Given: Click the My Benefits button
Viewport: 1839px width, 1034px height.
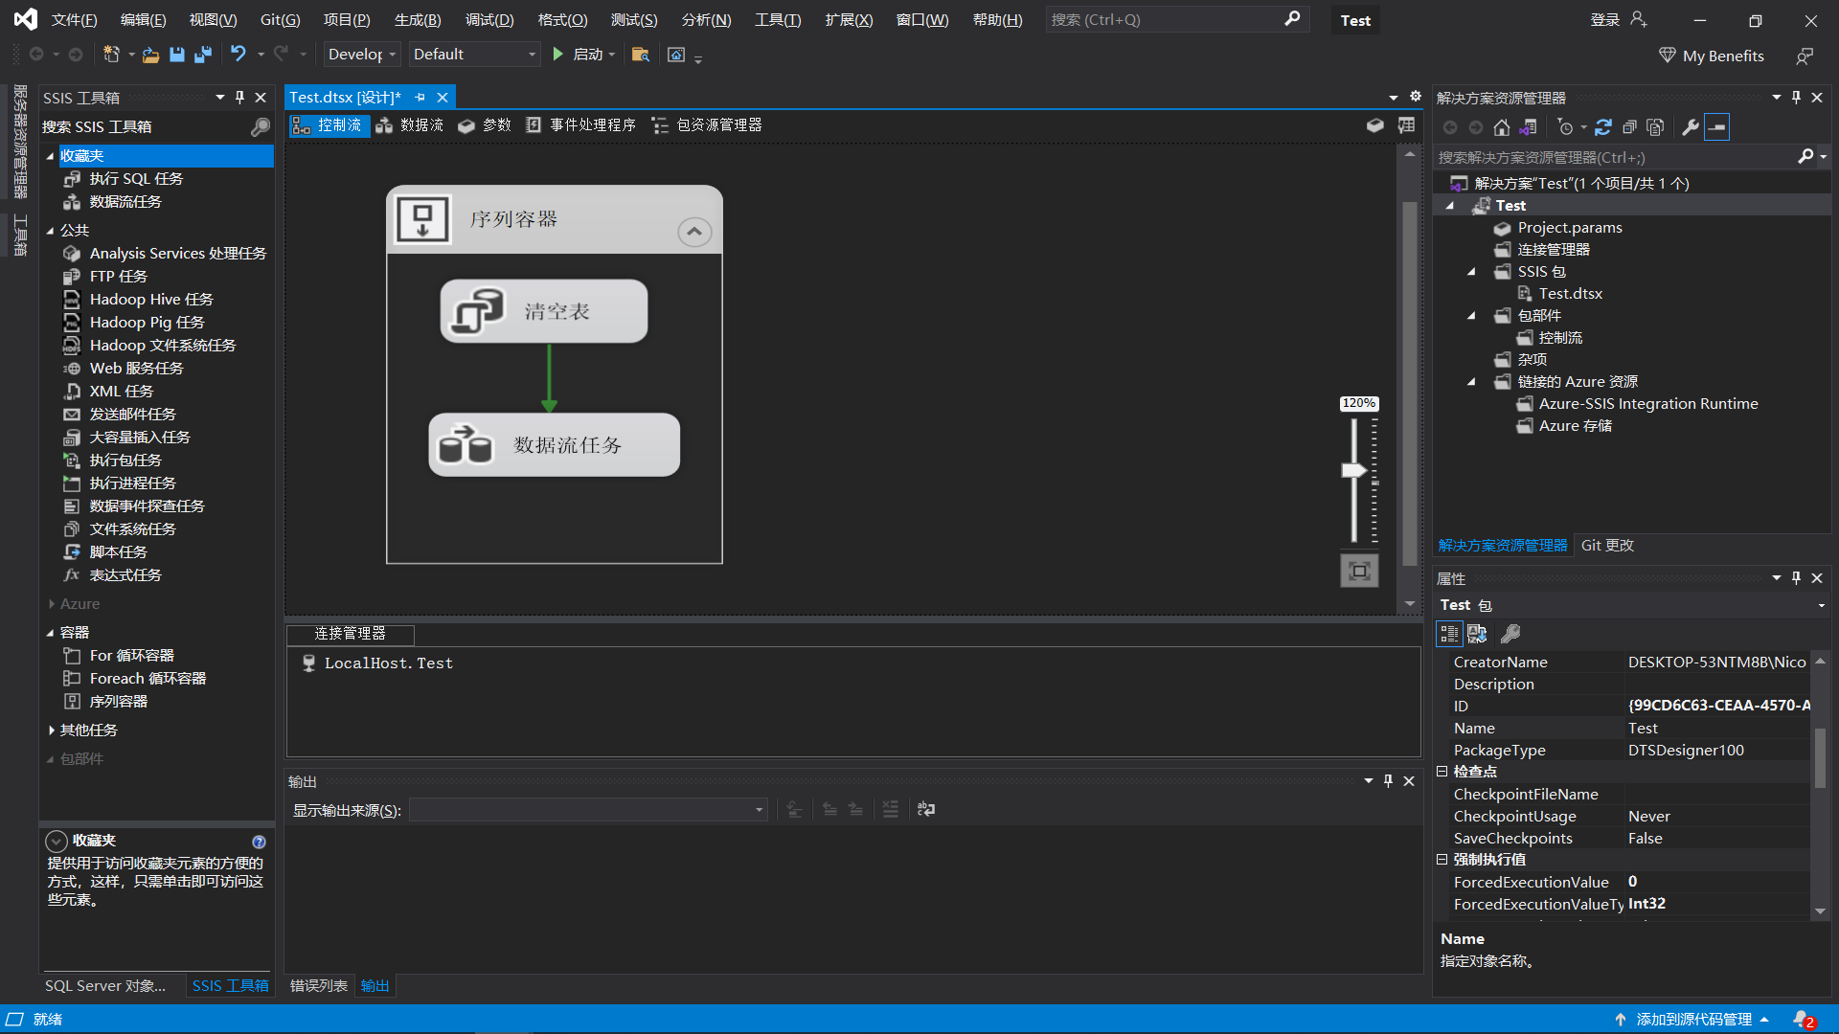Looking at the screenshot, I should click(1712, 56).
